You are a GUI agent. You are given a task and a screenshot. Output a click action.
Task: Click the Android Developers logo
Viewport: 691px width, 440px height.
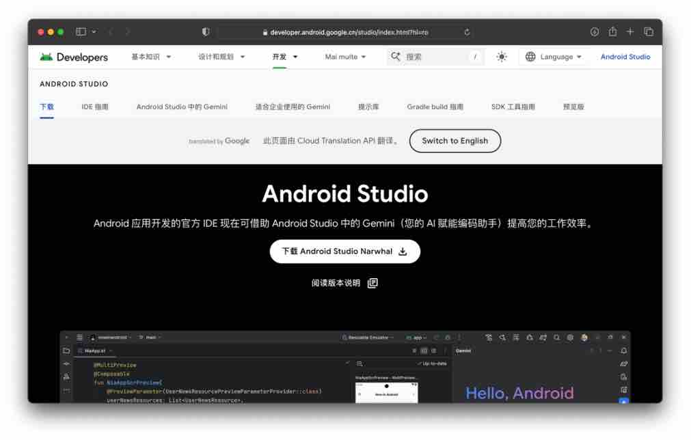click(72, 57)
